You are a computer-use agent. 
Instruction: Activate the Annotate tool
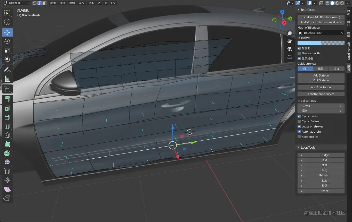coord(7,70)
